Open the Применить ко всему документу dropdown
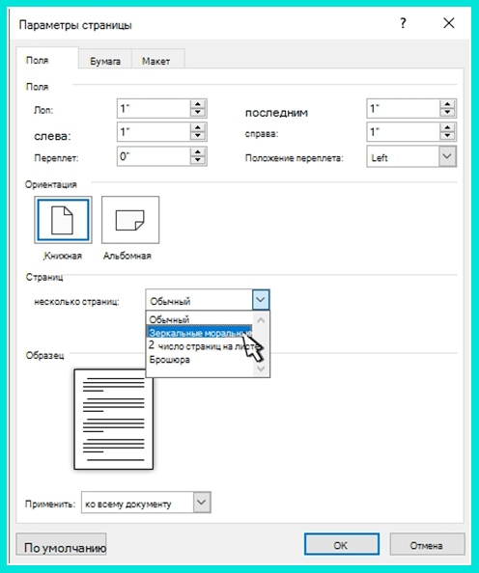Screen dimensions: 479x573 (x=146, y=503)
